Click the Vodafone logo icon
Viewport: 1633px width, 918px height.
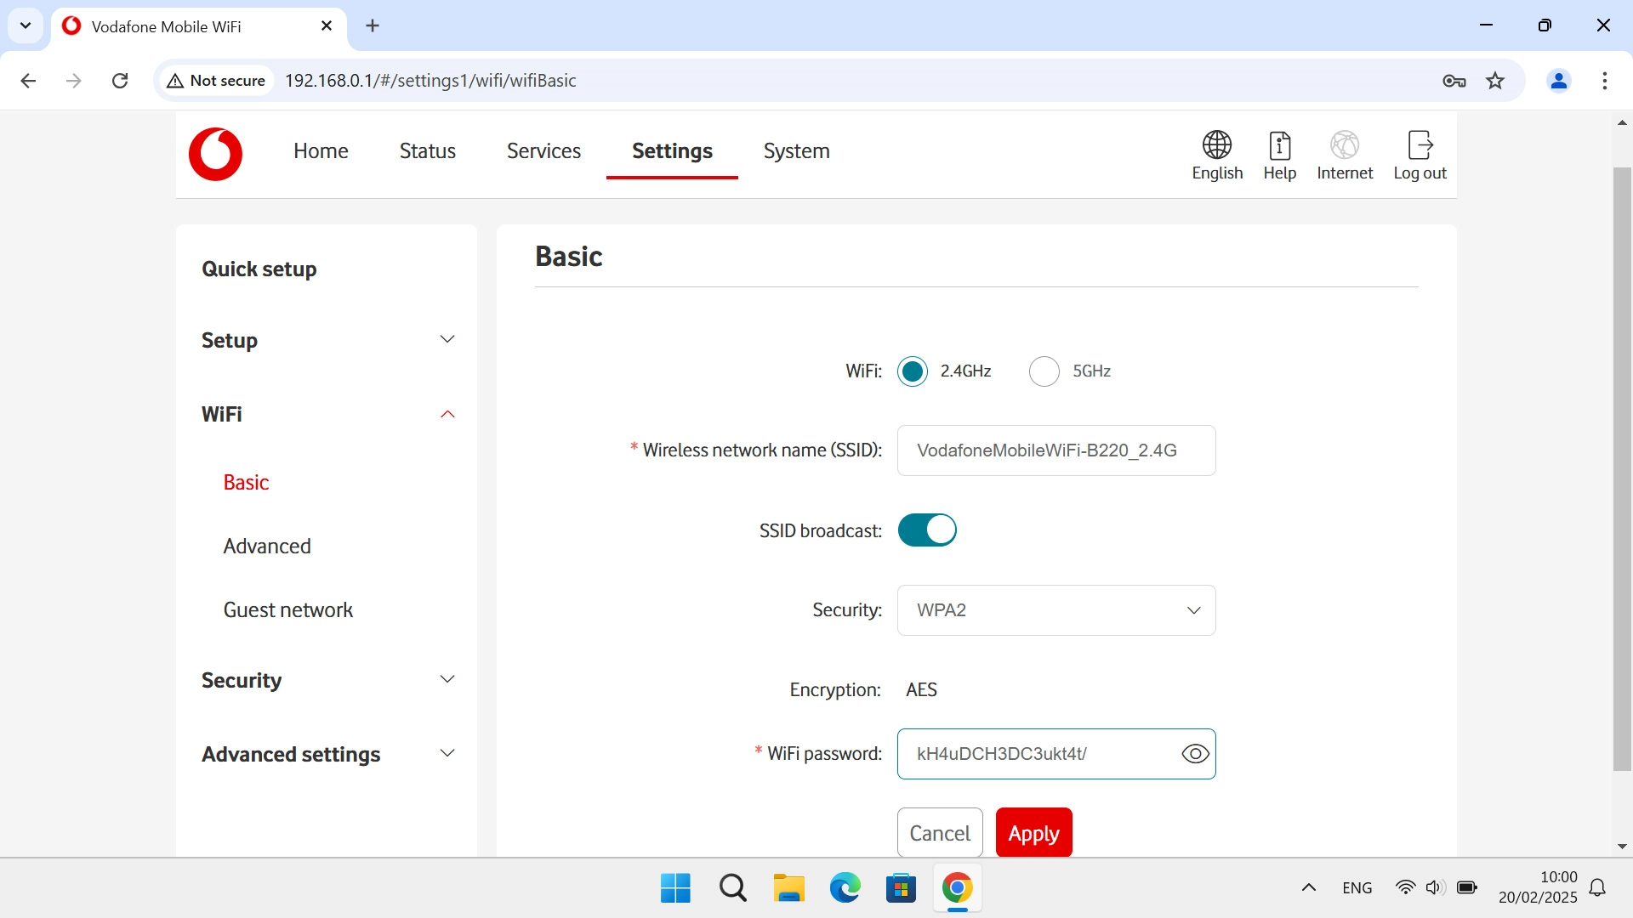[x=215, y=154]
